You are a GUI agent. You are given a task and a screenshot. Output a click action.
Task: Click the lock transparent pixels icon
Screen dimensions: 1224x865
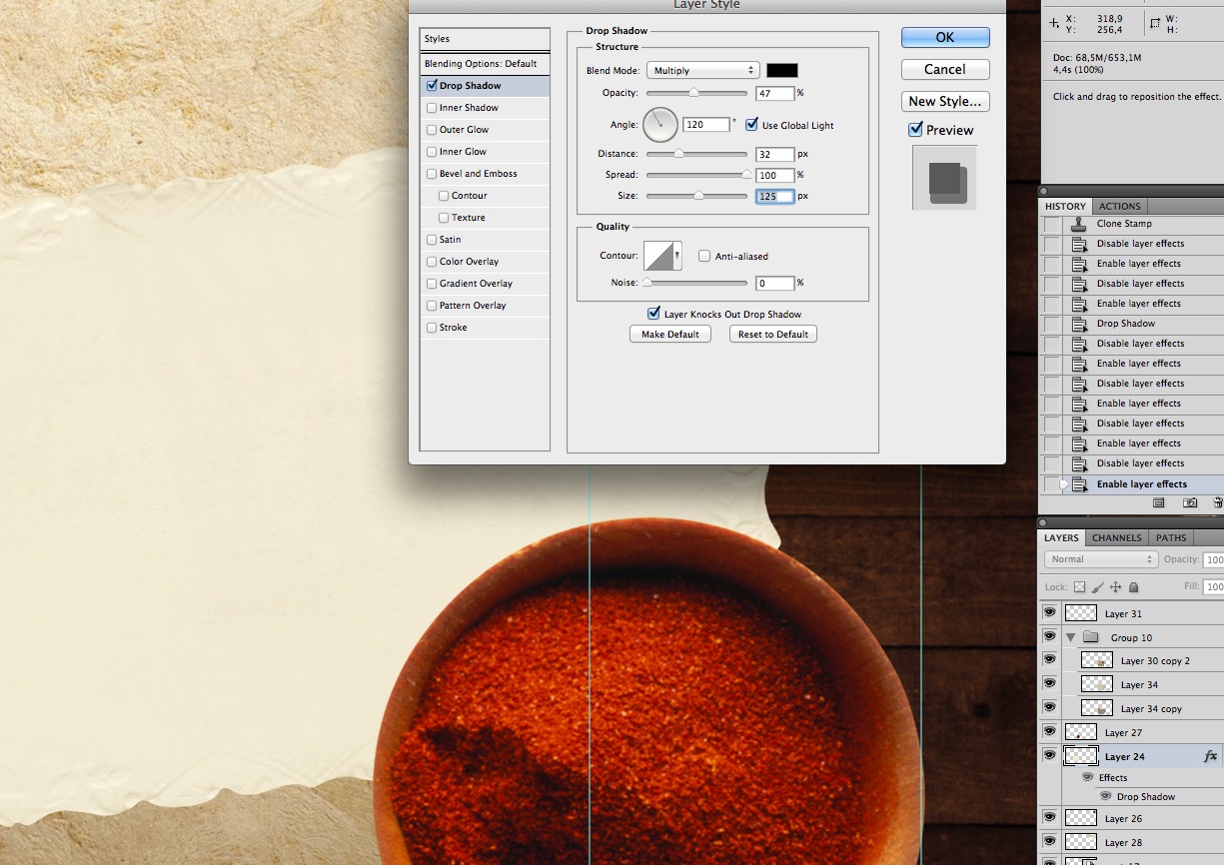tap(1079, 587)
